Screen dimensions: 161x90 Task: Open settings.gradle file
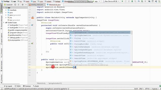point(18,38)
